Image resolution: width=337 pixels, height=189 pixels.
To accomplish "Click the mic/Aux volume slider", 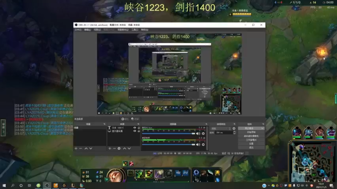I will (x=168, y=134).
